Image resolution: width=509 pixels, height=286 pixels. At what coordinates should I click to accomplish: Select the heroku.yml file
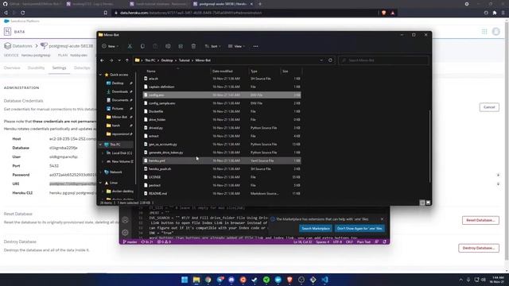(222, 160)
